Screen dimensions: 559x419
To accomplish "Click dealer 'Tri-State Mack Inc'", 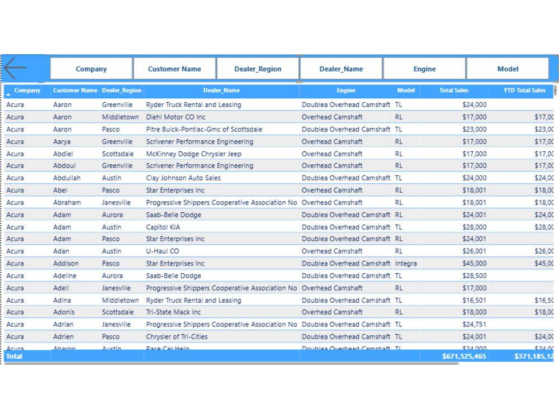I will (173, 312).
